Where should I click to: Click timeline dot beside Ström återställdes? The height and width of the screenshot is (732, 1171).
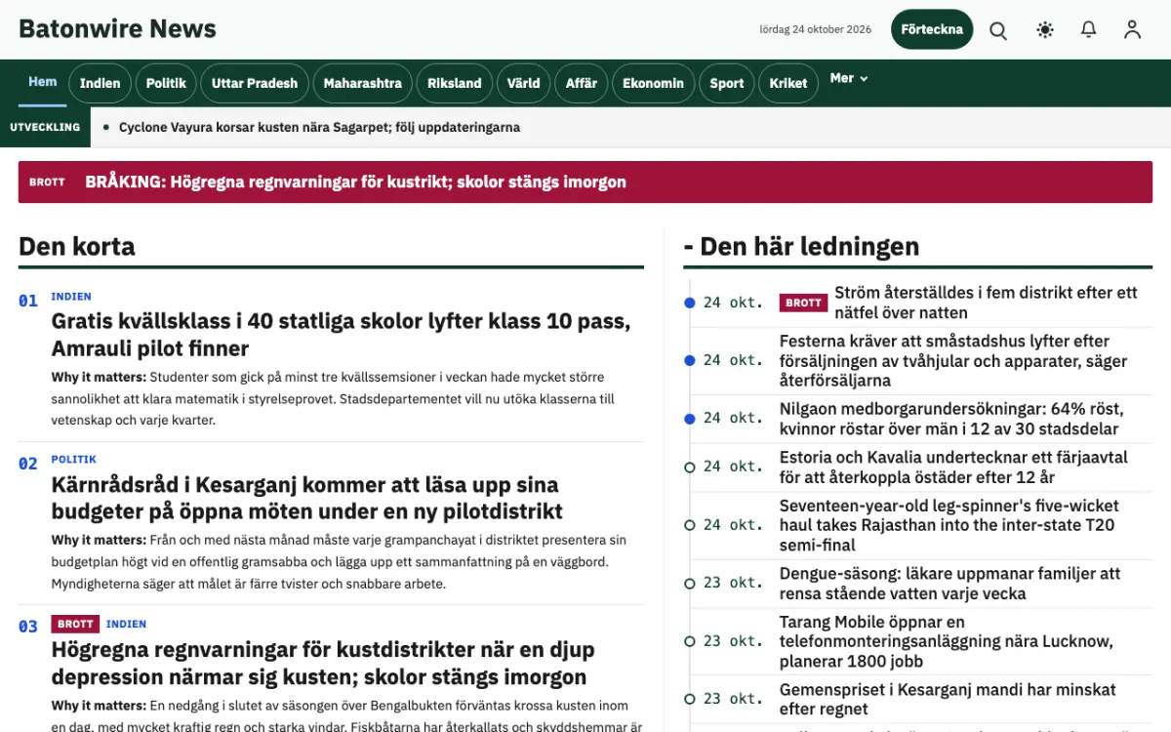690,303
